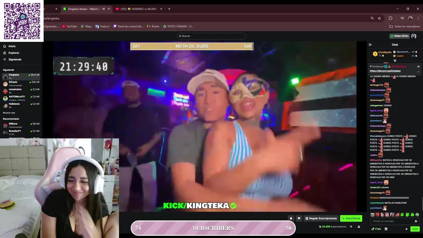Open the chat shop store icon
This screenshot has width=423, height=238.
click(386, 229)
